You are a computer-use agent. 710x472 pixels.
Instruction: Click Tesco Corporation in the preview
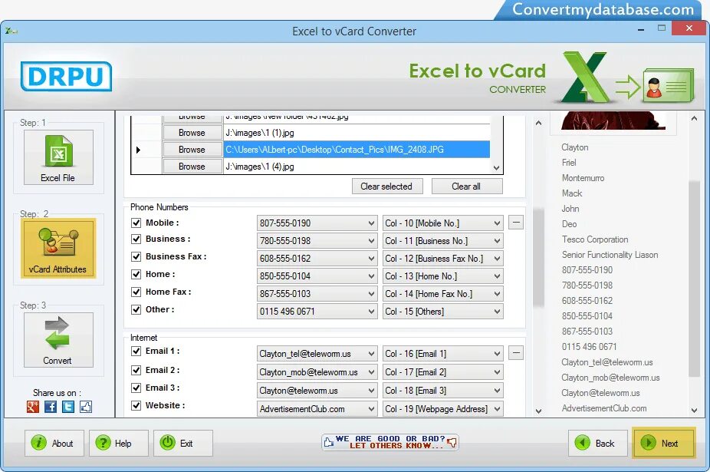(x=595, y=239)
